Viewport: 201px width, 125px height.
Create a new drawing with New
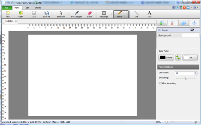point(8,14)
